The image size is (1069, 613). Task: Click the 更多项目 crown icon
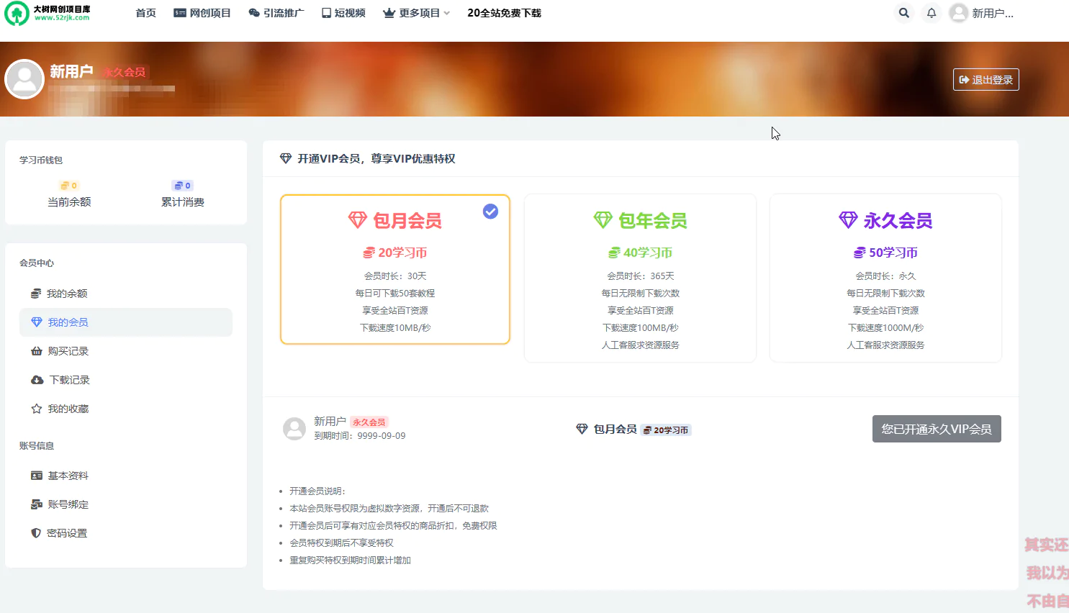(x=389, y=13)
